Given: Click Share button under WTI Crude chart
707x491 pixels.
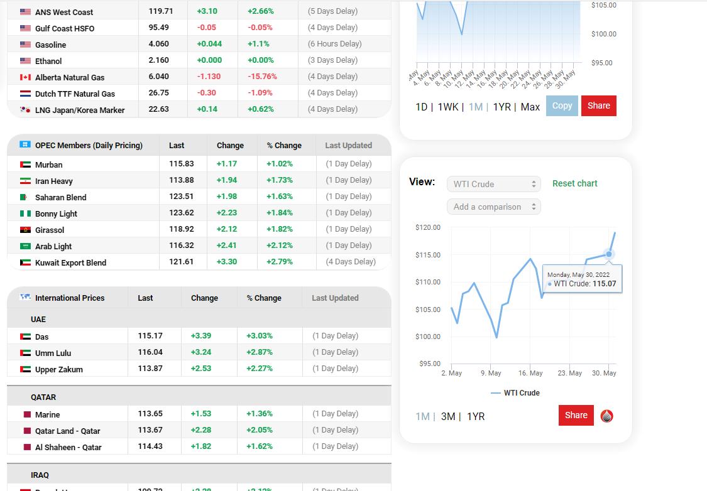Looking at the screenshot, I should pos(576,415).
